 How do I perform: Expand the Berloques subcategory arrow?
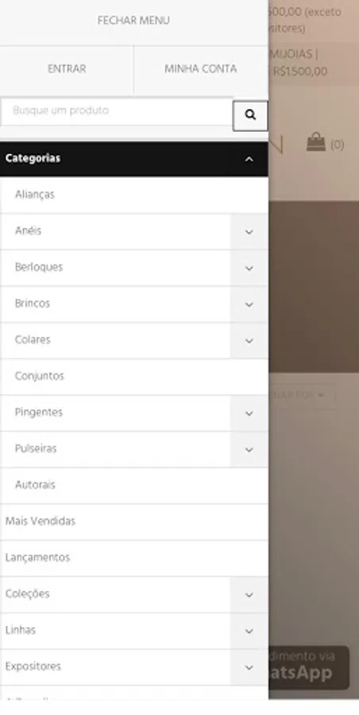coord(249,269)
